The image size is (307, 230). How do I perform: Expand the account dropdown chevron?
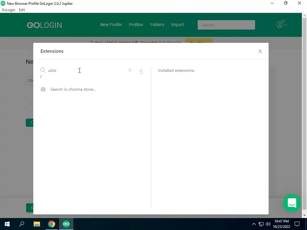tap(286, 25)
